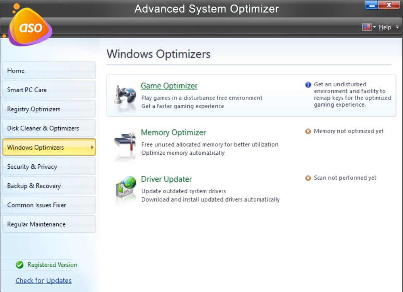
Task: Click the Scan not performed status icon
Action: (308, 178)
